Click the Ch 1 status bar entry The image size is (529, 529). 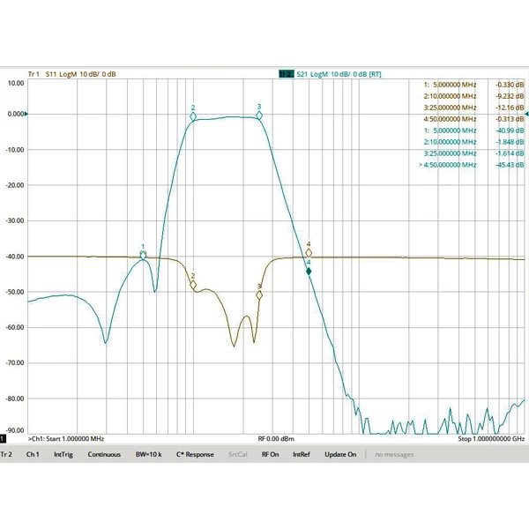[33, 454]
